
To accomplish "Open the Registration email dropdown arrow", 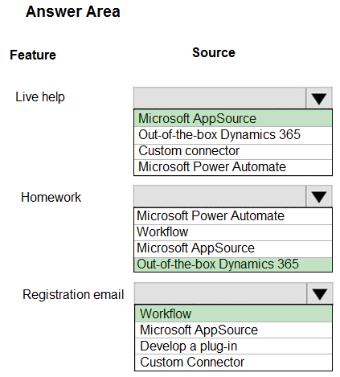I will (320, 293).
